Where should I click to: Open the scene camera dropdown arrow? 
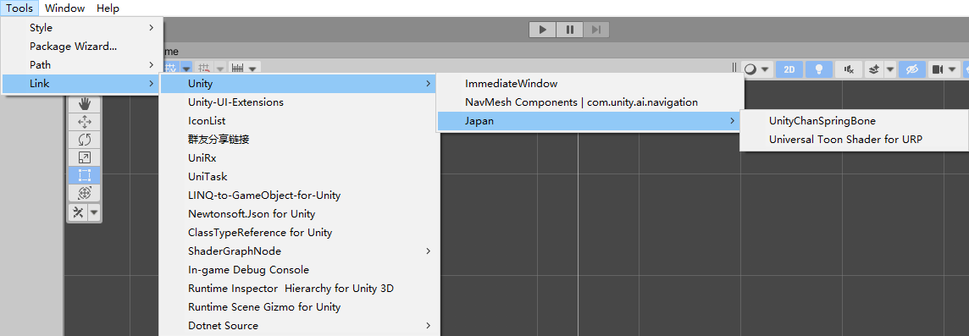pyautogui.click(x=952, y=69)
